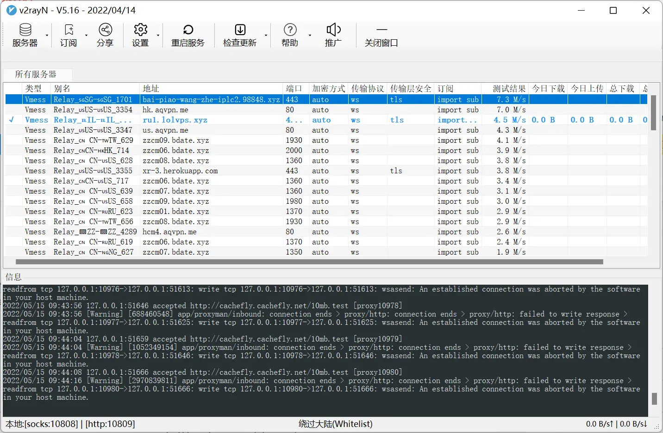The height and width of the screenshot is (433, 663).
Task: Click the 总下载 column header
Action: pyautogui.click(x=623, y=88)
